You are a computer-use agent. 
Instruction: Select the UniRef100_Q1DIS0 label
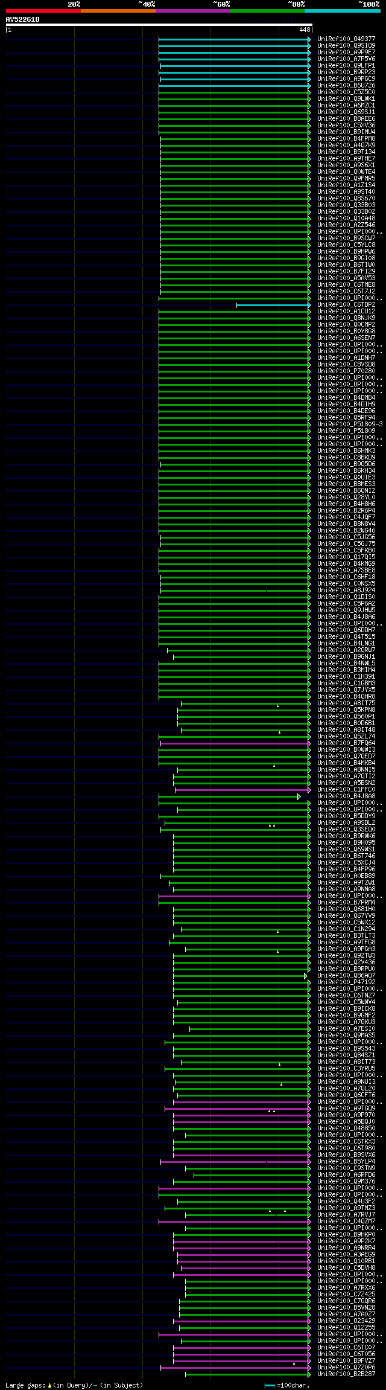click(346, 597)
